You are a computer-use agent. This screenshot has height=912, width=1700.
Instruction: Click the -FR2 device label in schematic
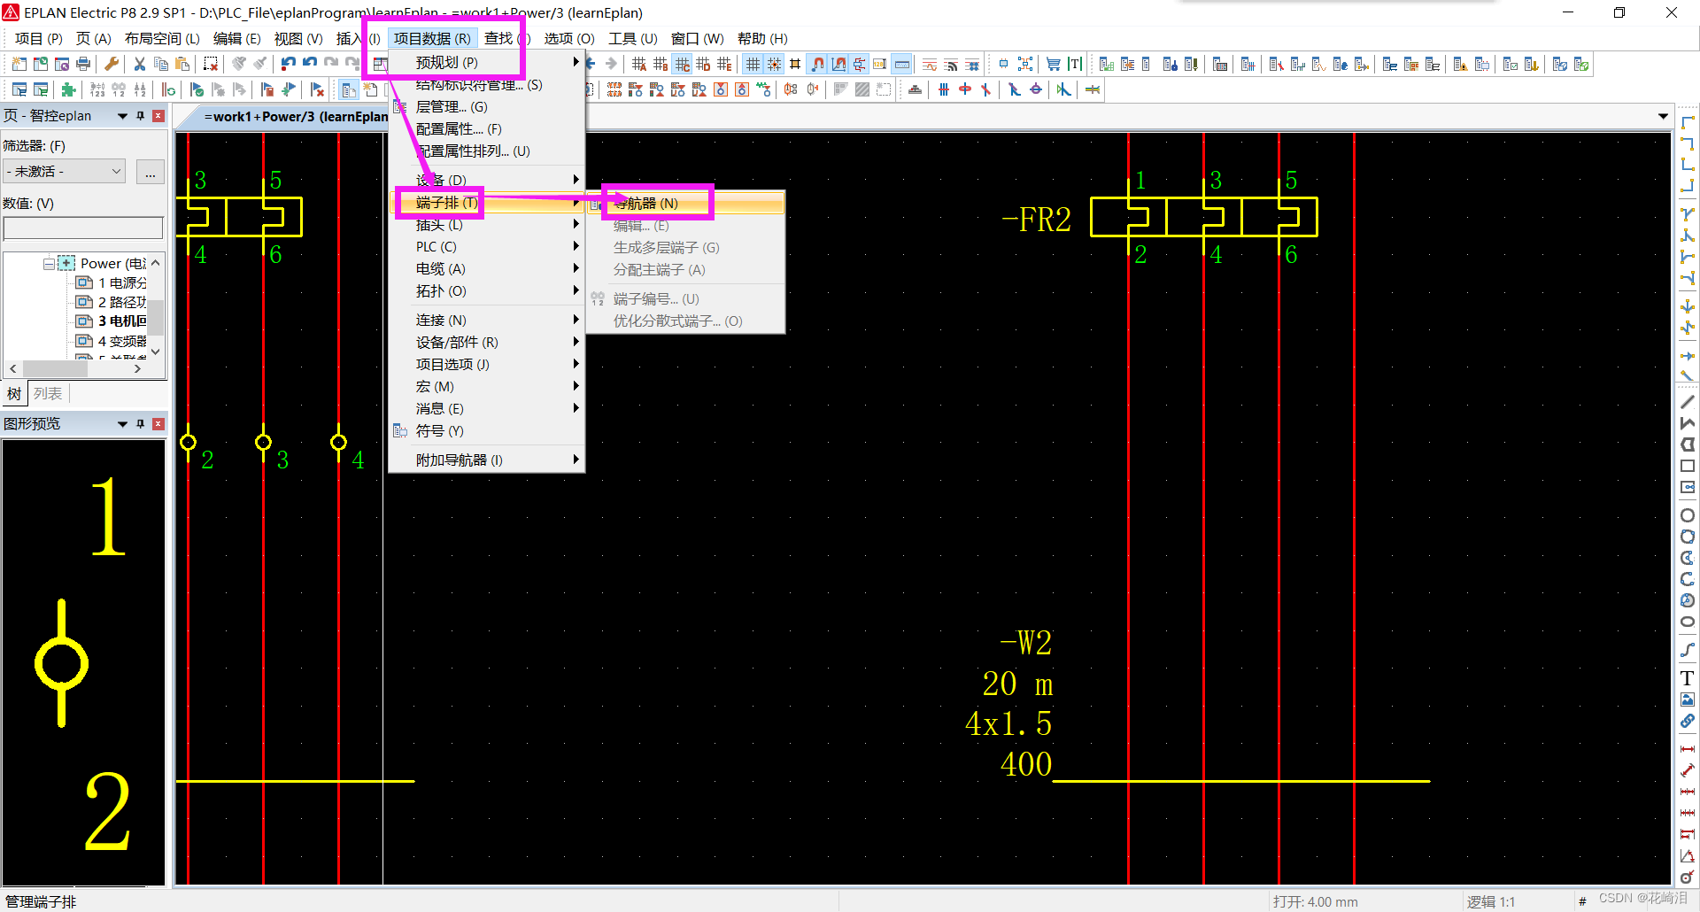tap(1036, 220)
